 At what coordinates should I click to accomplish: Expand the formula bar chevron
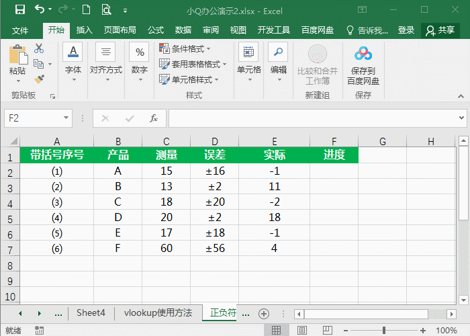click(x=462, y=118)
